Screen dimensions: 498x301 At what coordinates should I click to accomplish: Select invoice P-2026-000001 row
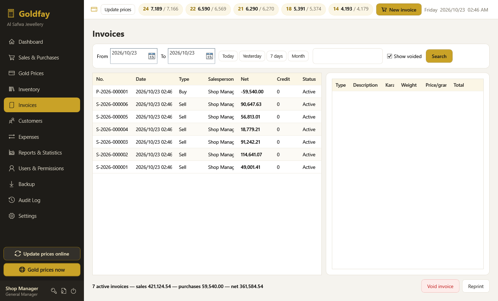point(207,92)
